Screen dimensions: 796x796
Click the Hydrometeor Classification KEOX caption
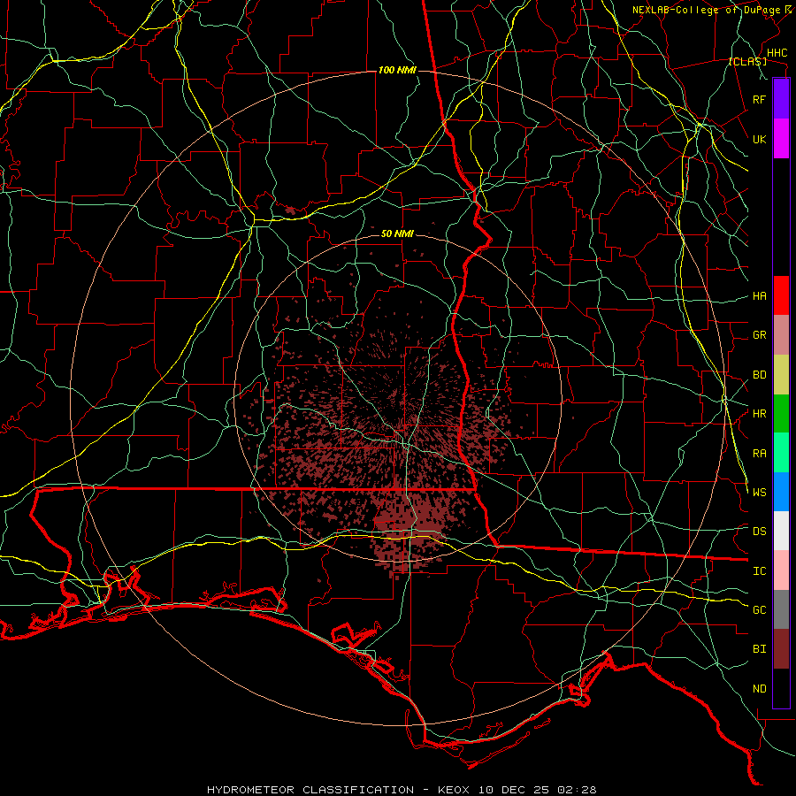click(x=402, y=790)
